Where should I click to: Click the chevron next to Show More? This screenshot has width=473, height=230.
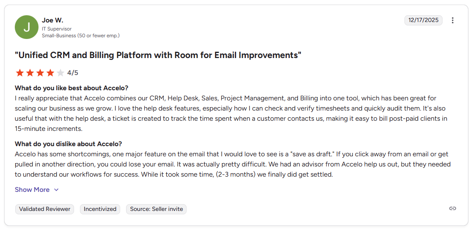pyautogui.click(x=56, y=190)
